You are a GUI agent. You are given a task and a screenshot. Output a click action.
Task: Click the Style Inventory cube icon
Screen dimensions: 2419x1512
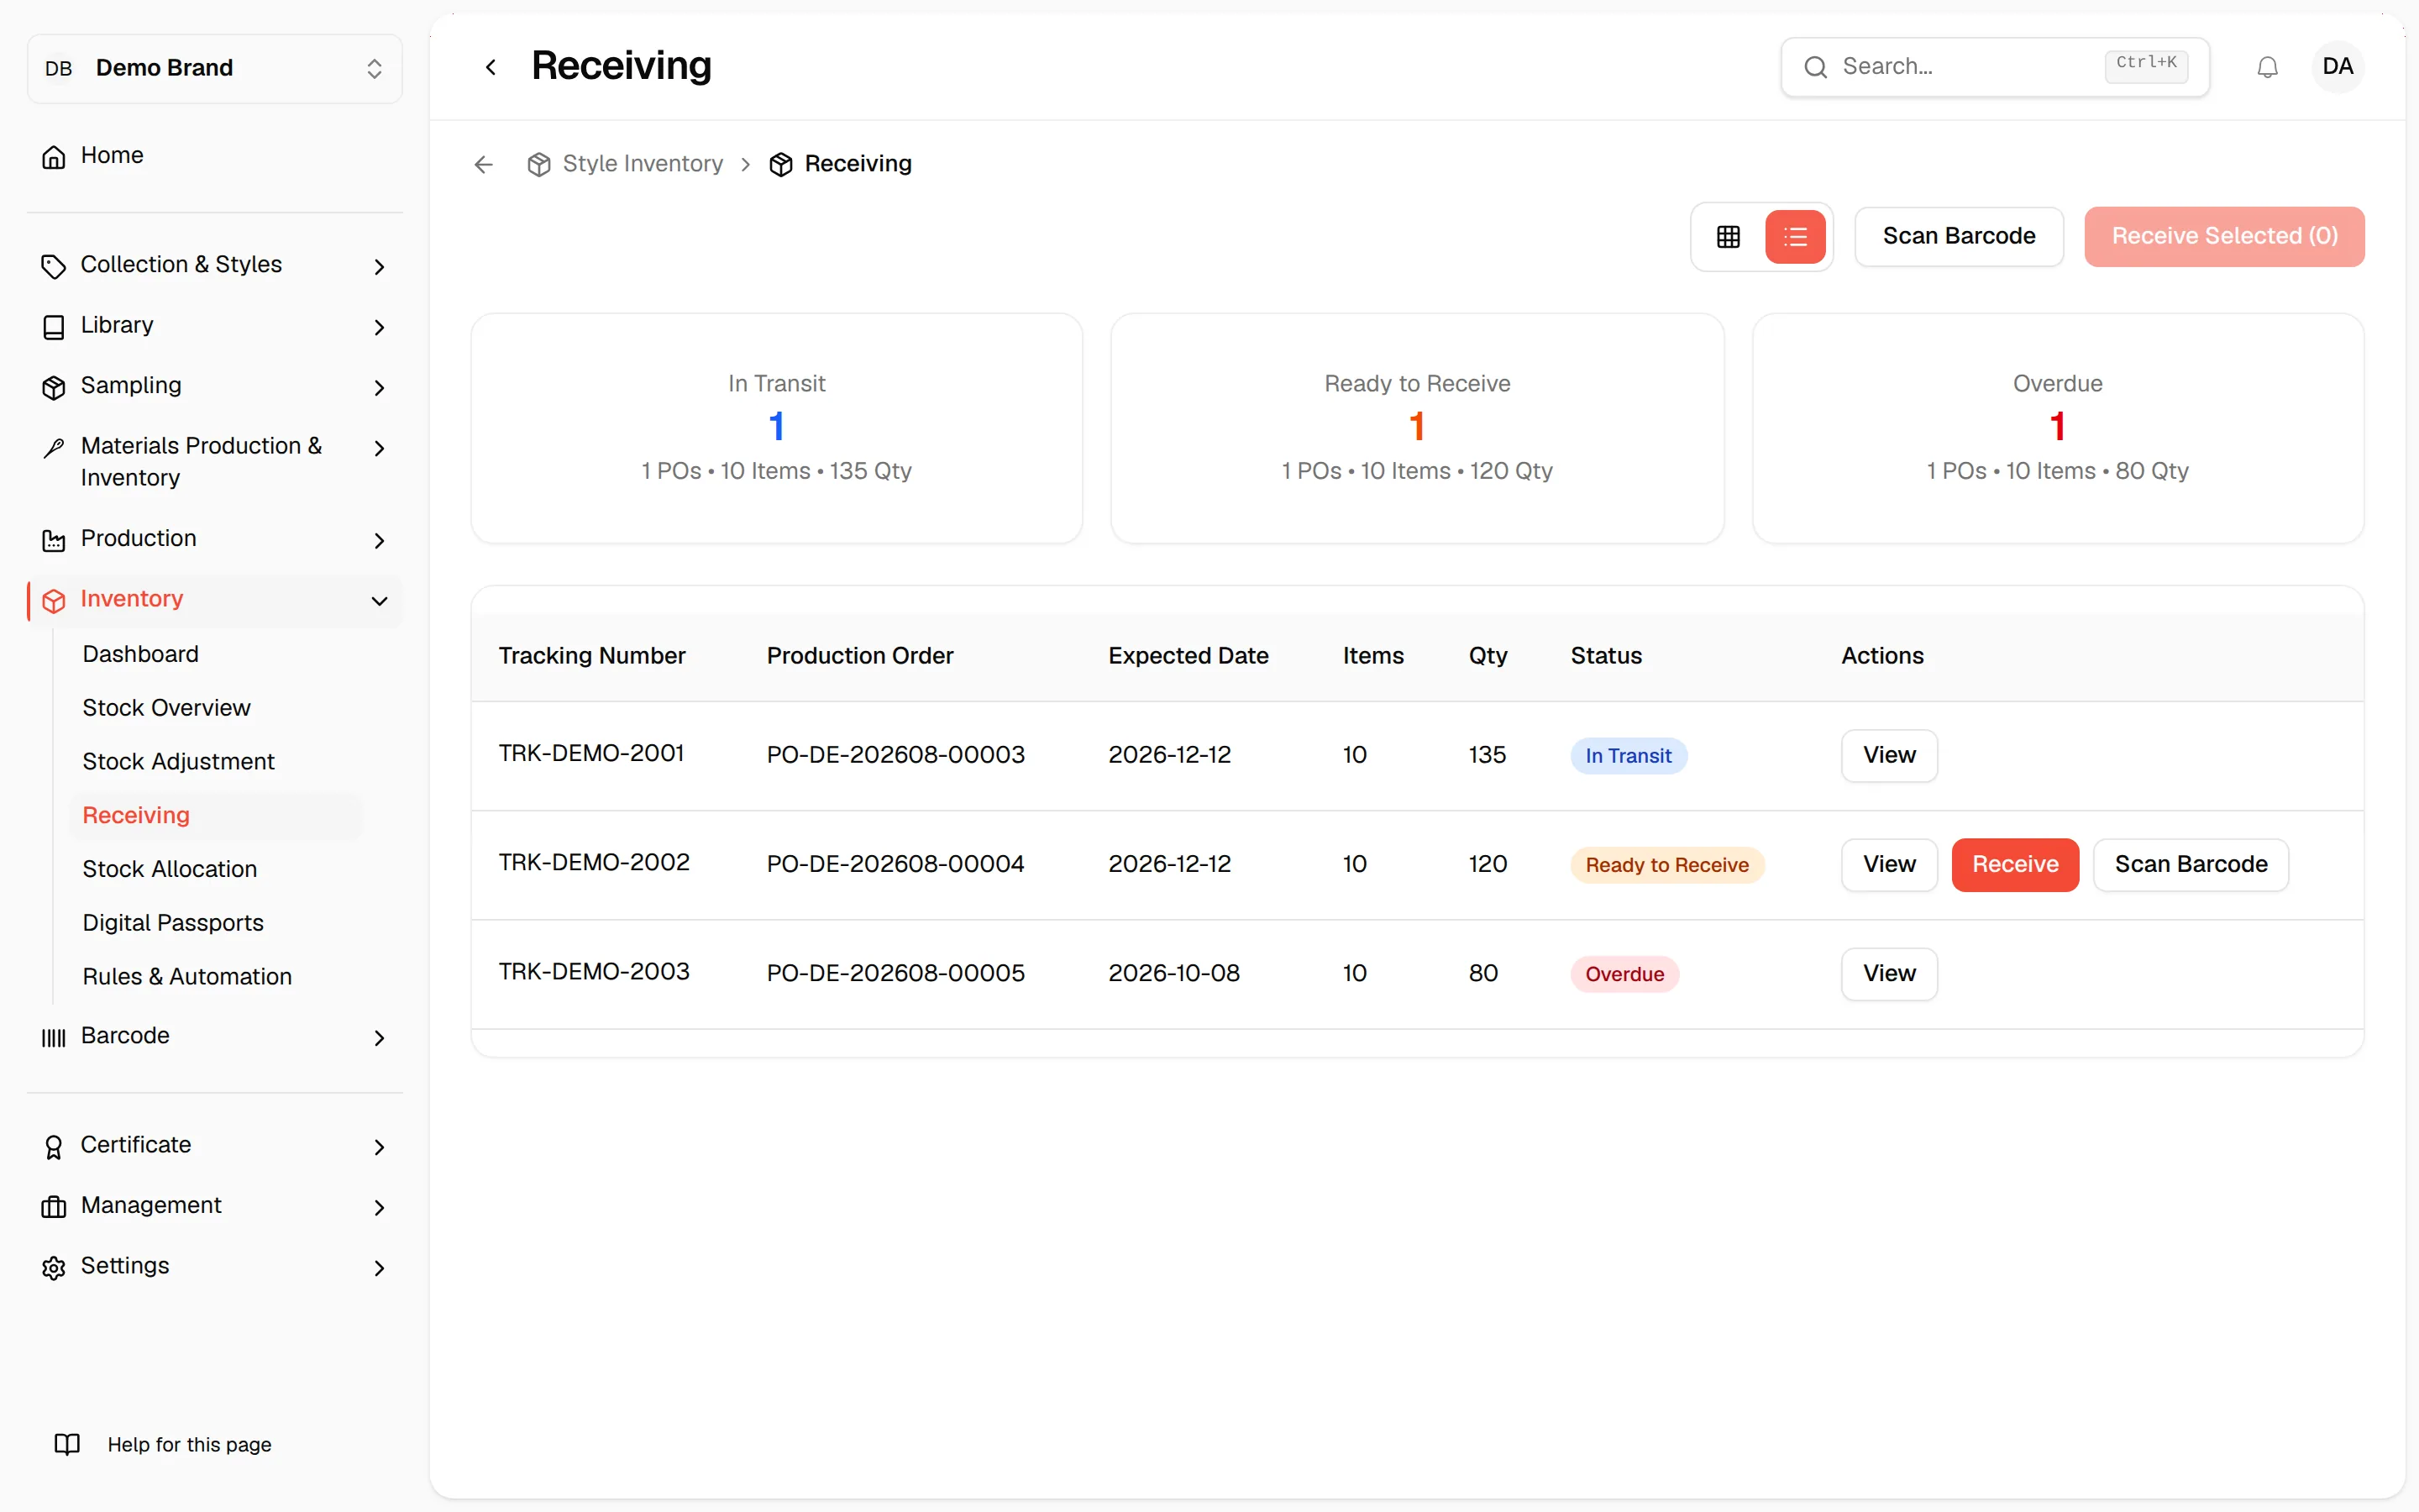(x=538, y=164)
